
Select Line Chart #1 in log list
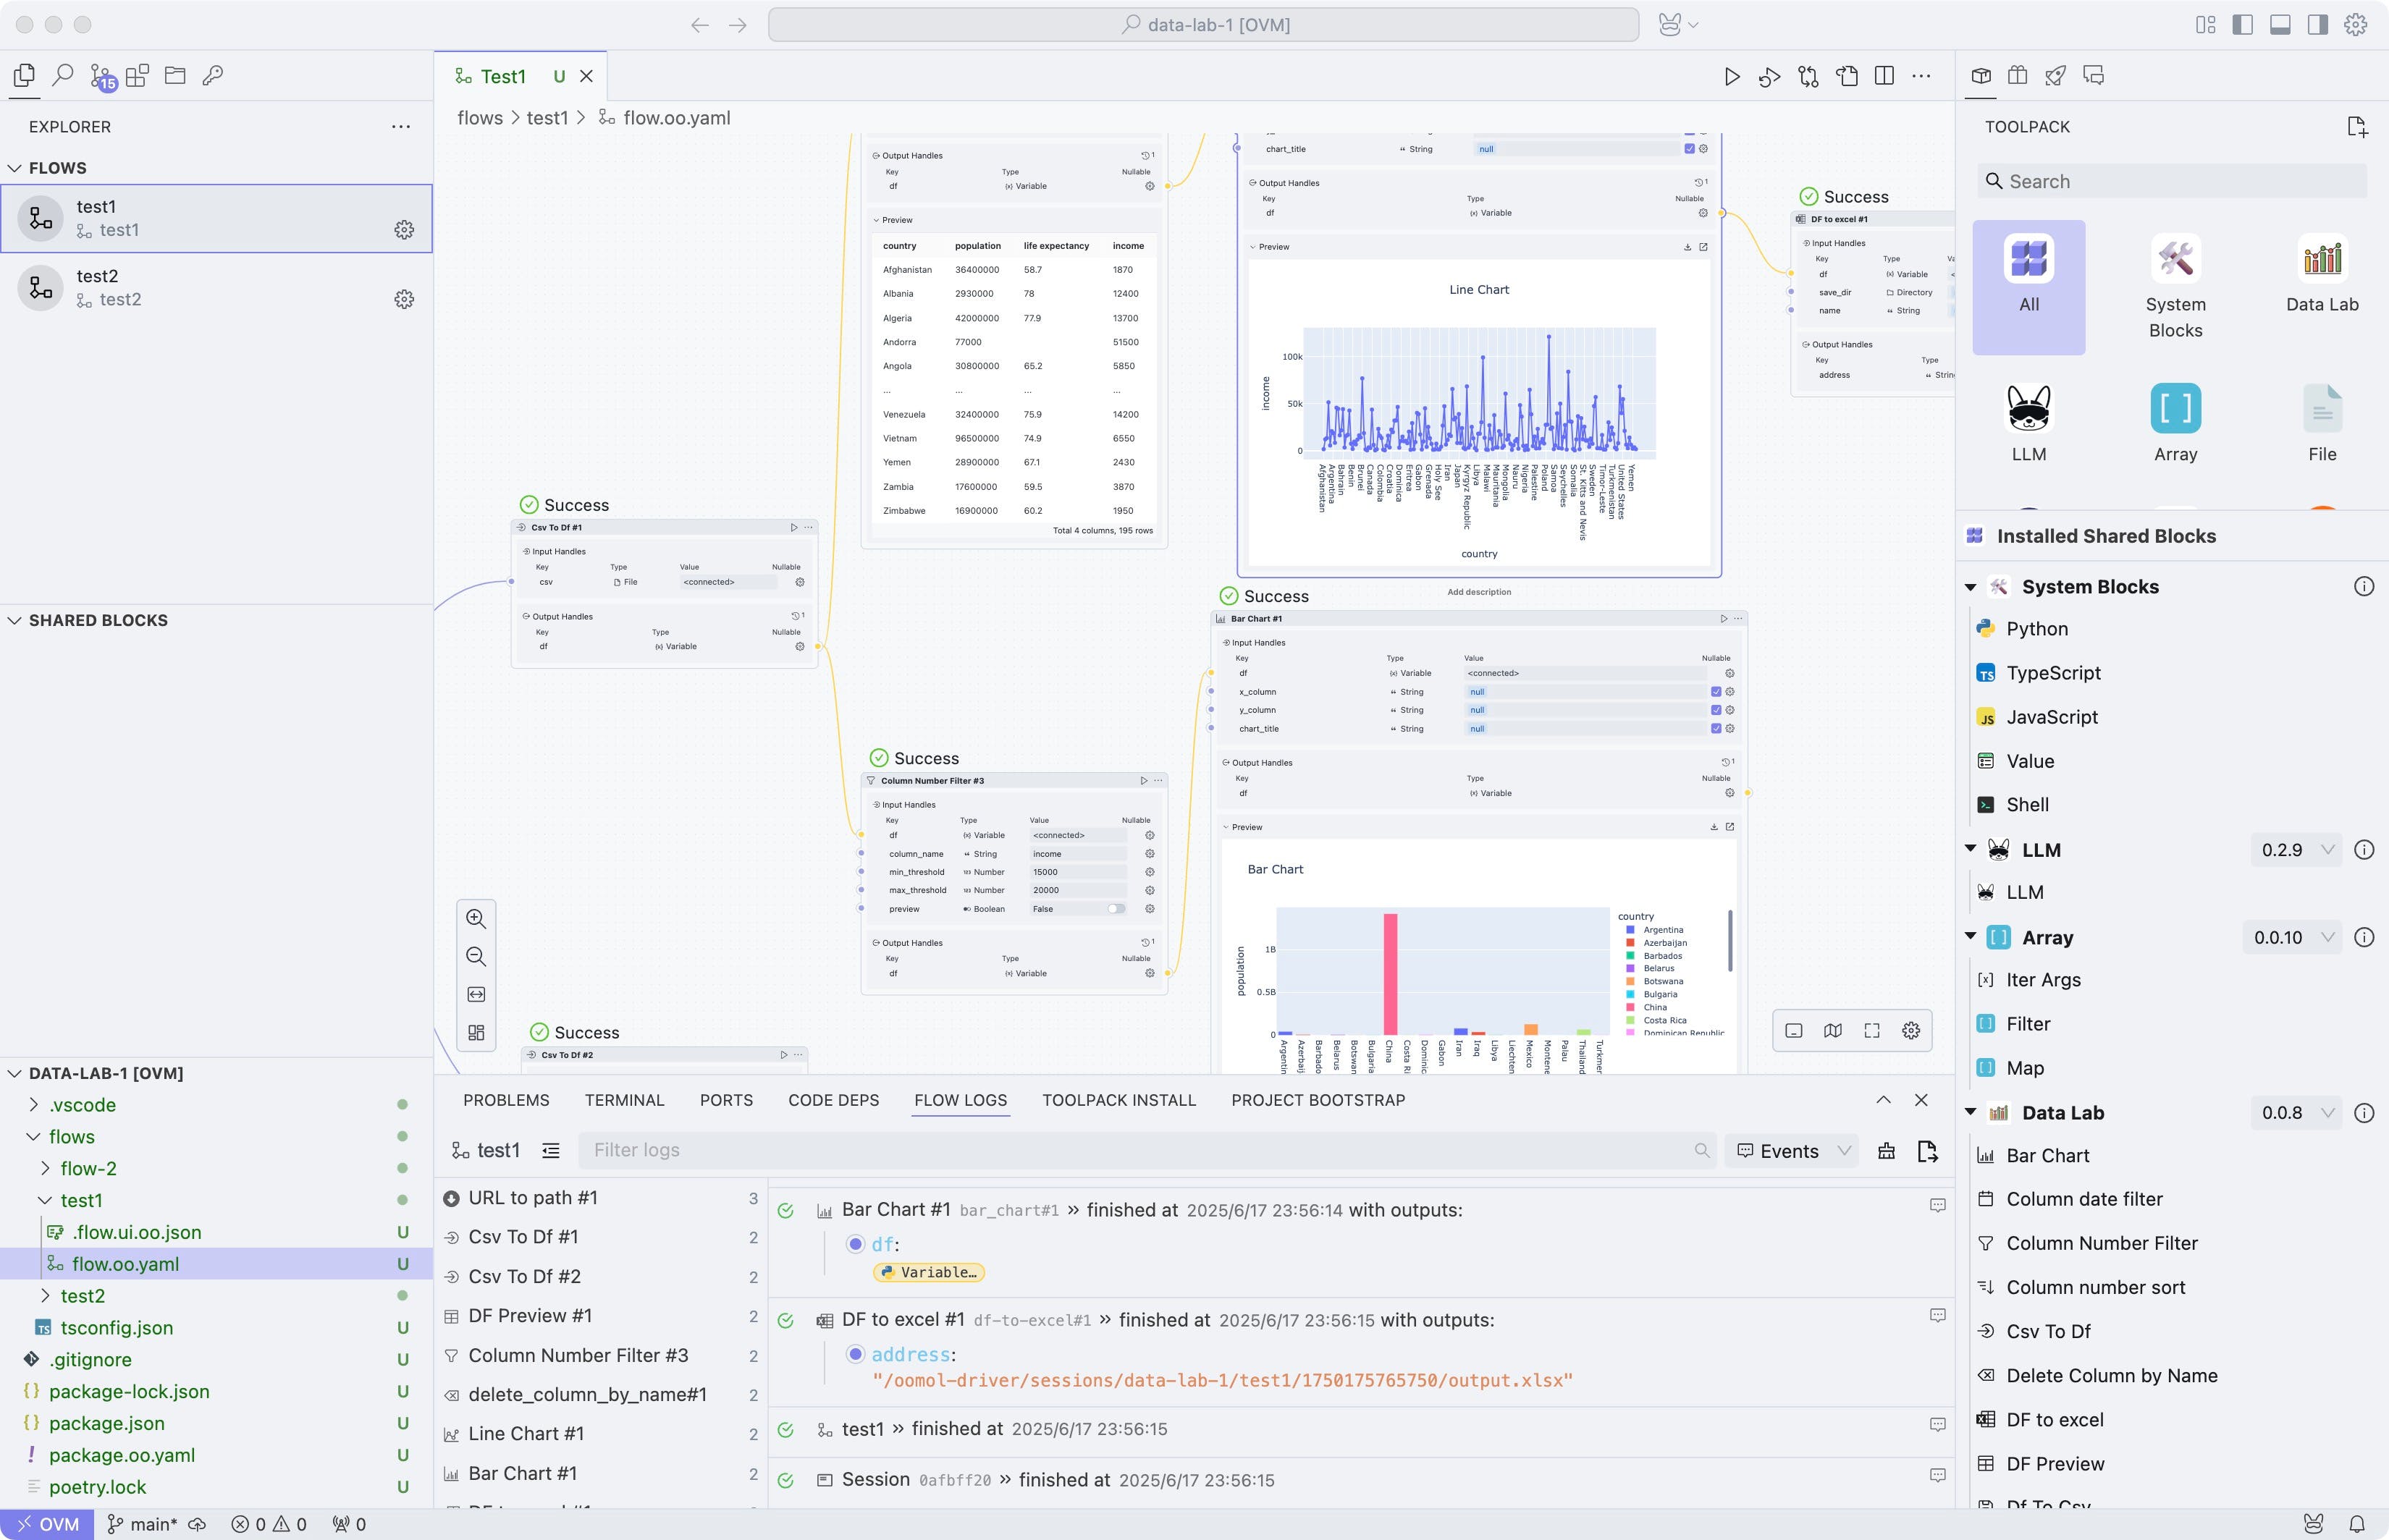coord(526,1434)
